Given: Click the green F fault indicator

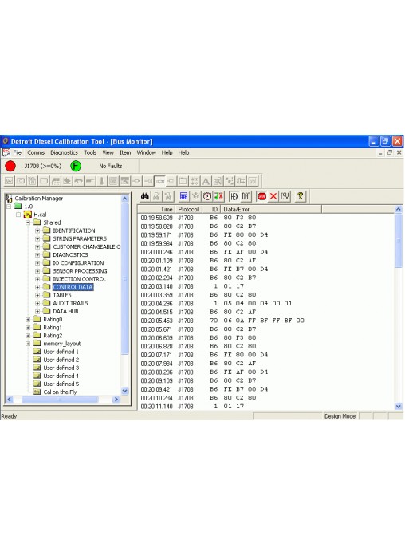Looking at the screenshot, I should coord(76,166).
